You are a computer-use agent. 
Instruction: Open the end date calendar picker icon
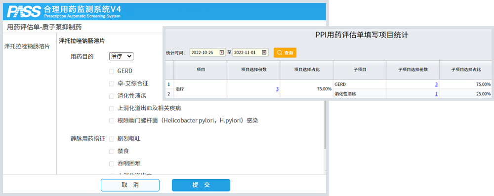(264, 52)
